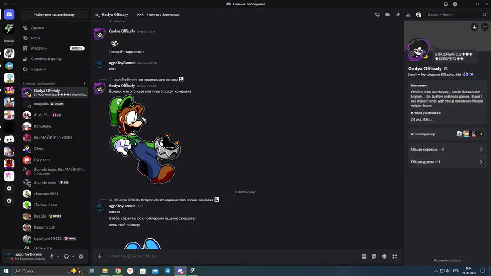The height and width of the screenshot is (276, 491).
Task: Open Chrome from the taskbar
Action: click(117, 271)
